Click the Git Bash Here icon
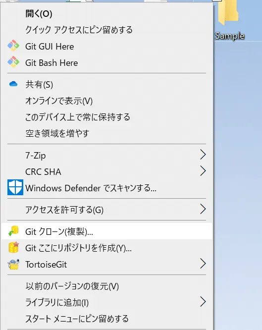Viewport: 262px width, 330px height. [13, 62]
